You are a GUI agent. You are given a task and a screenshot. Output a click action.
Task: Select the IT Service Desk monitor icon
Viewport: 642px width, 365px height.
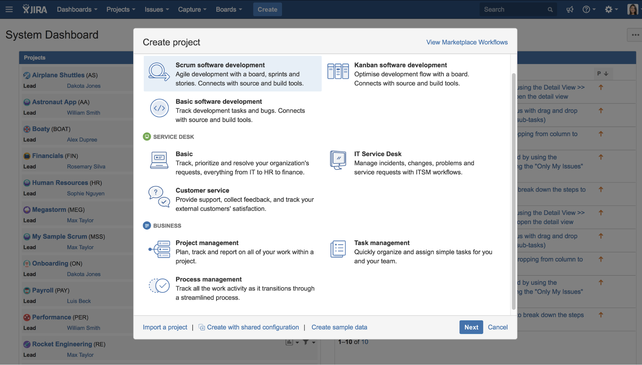pyautogui.click(x=338, y=160)
